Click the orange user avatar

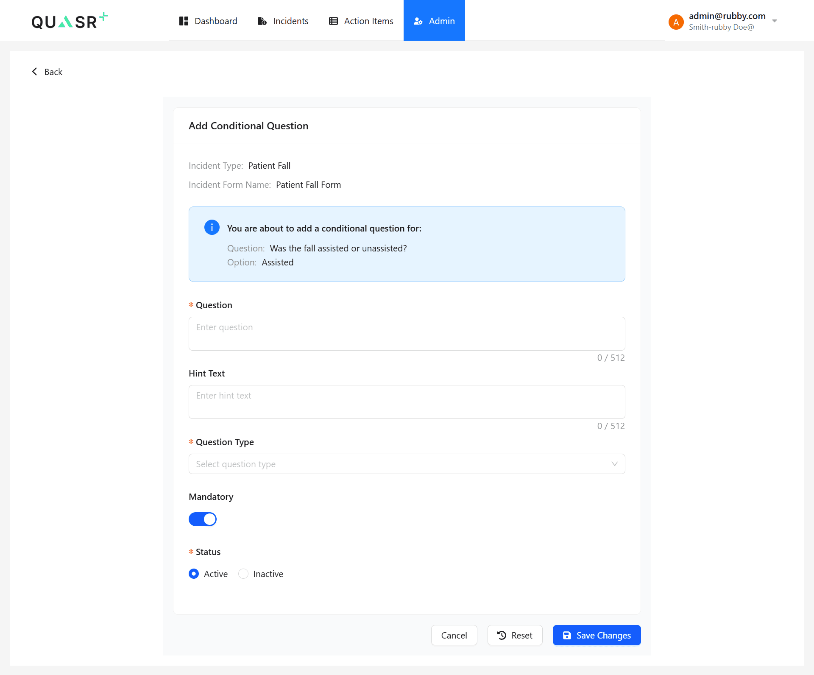pos(676,22)
